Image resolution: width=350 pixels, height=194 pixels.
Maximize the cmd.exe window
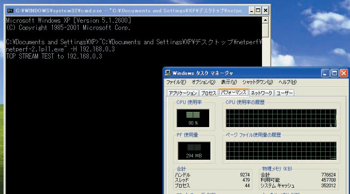pyautogui.click(x=258, y=10)
